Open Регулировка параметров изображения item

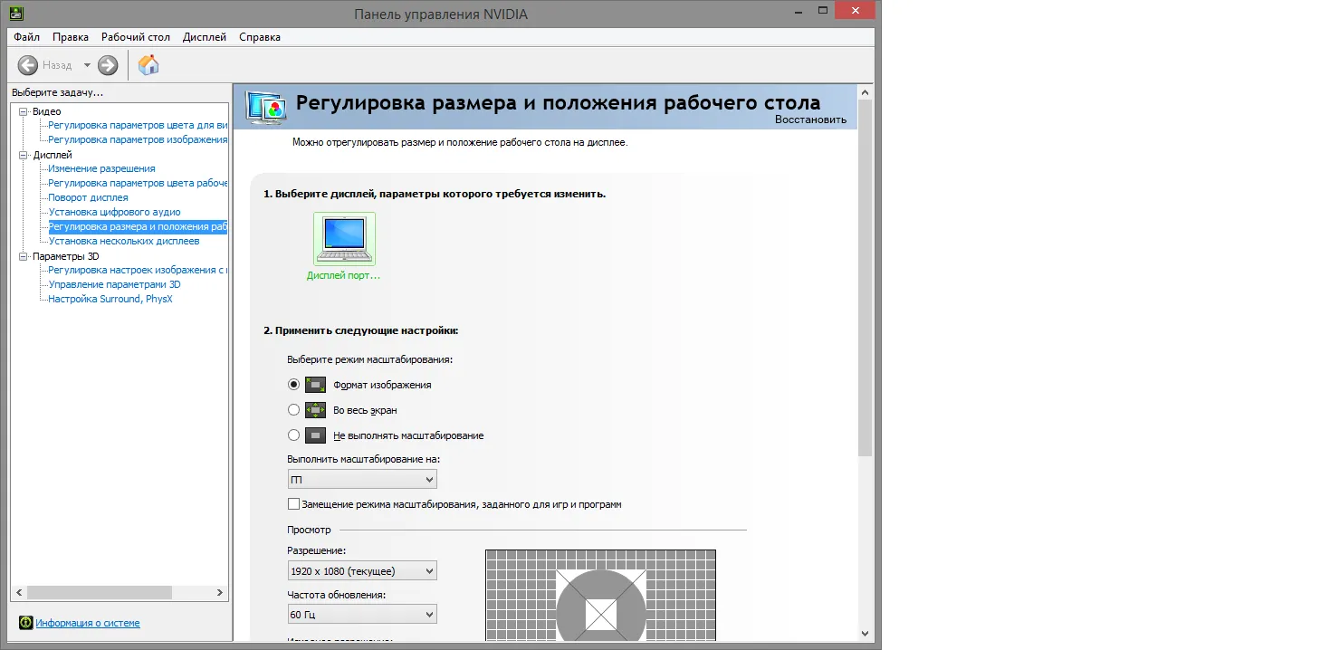click(x=138, y=139)
